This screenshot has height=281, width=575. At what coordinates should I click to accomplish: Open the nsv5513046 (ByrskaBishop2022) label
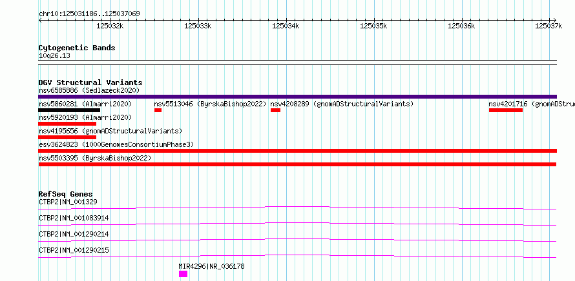210,104
